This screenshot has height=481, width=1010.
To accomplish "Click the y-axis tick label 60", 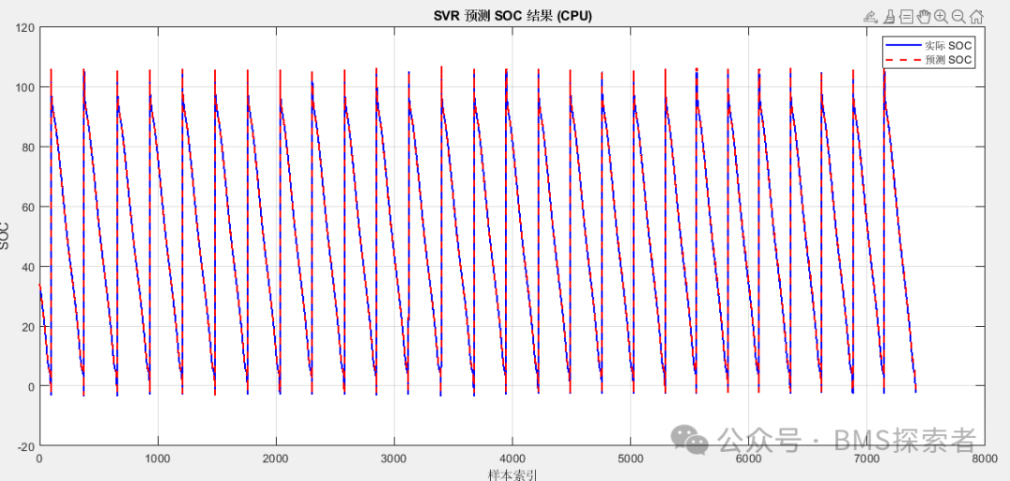I will tap(28, 207).
